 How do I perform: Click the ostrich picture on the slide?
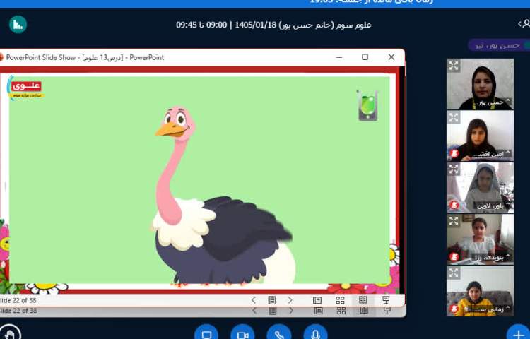coord(223,195)
